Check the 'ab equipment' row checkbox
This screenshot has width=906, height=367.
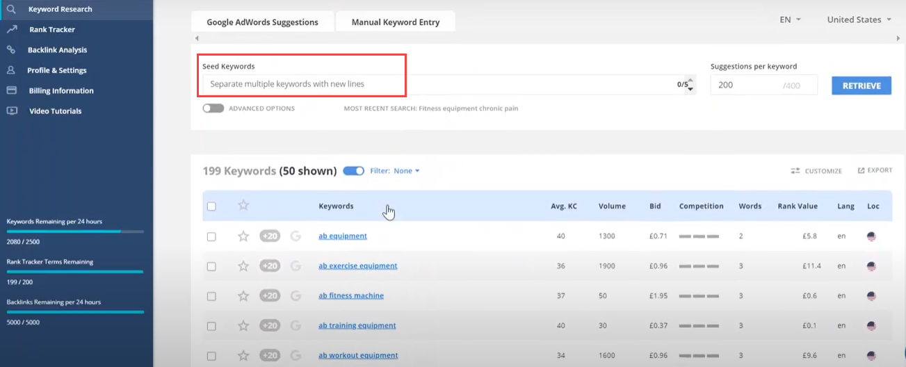click(211, 237)
